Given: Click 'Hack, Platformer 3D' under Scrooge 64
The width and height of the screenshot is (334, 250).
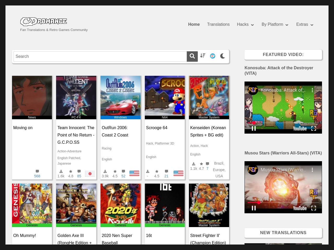Looking at the screenshot, I should coord(160,143).
